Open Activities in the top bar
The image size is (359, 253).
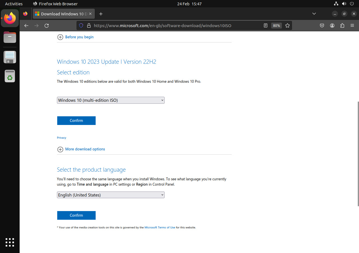tap(14, 4)
